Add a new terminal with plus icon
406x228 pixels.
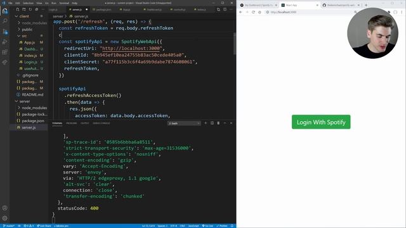pyautogui.click(x=206, y=123)
